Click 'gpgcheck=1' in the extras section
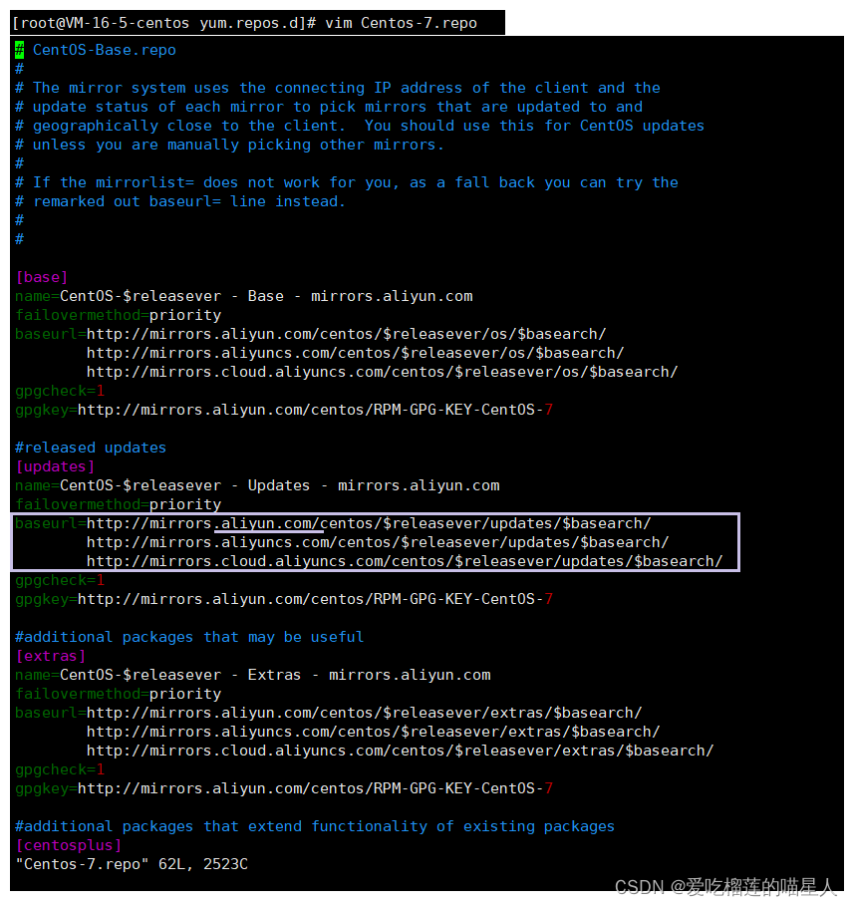853x906 pixels. click(60, 770)
